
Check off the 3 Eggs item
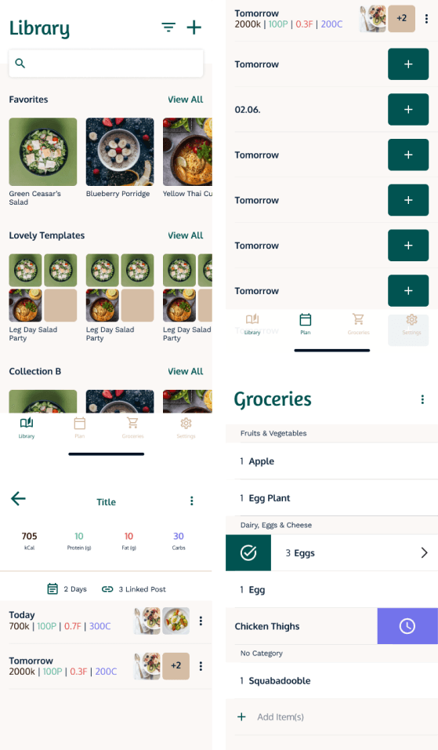[248, 552]
